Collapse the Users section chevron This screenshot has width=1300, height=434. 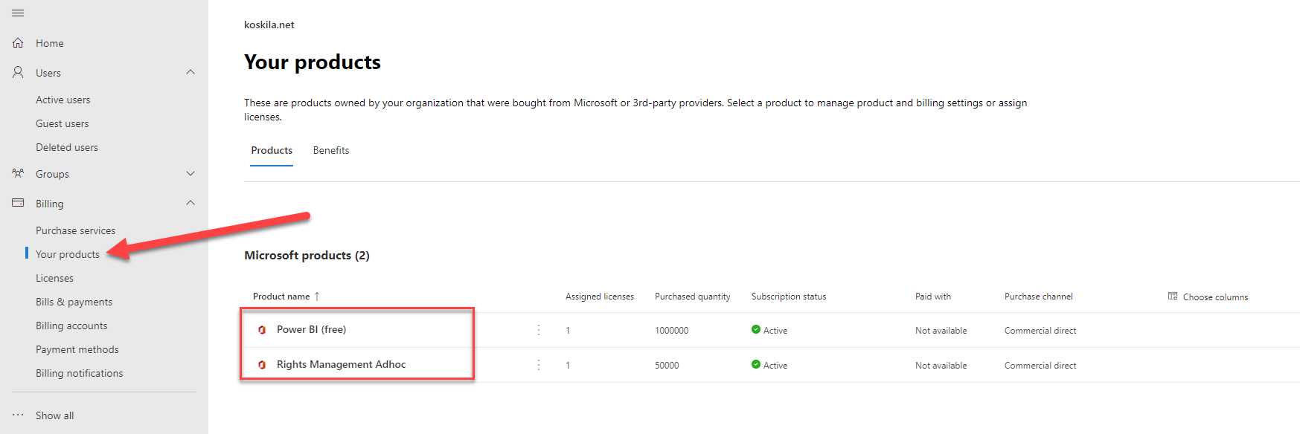[190, 72]
